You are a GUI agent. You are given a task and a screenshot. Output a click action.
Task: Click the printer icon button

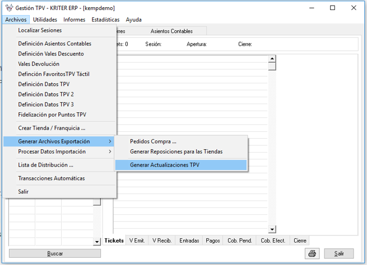click(312, 253)
